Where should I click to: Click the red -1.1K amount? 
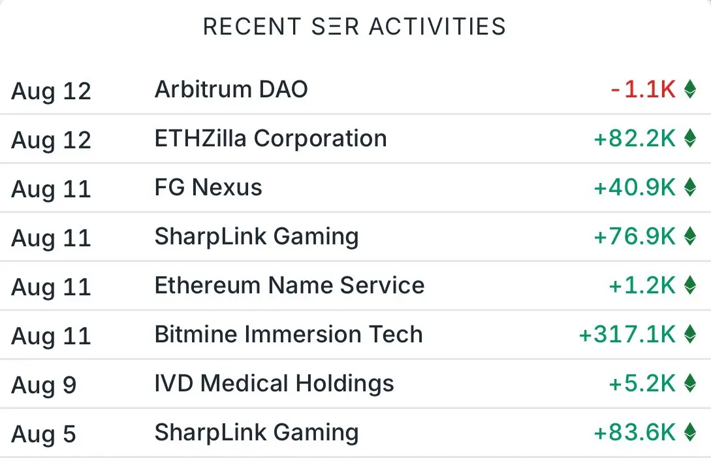point(644,89)
